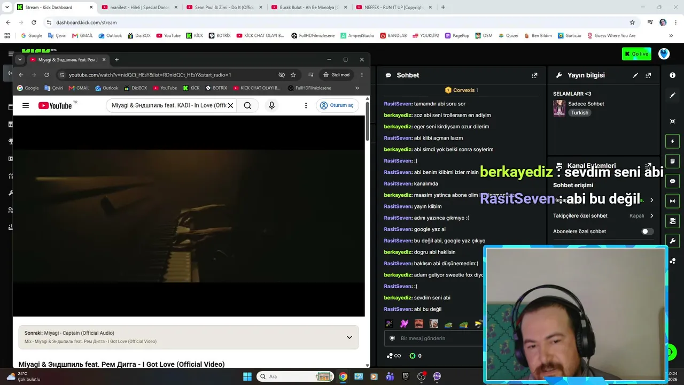This screenshot has width=684, height=385.
Task: Open Garticio bookmark in the main window
Action: point(569,36)
